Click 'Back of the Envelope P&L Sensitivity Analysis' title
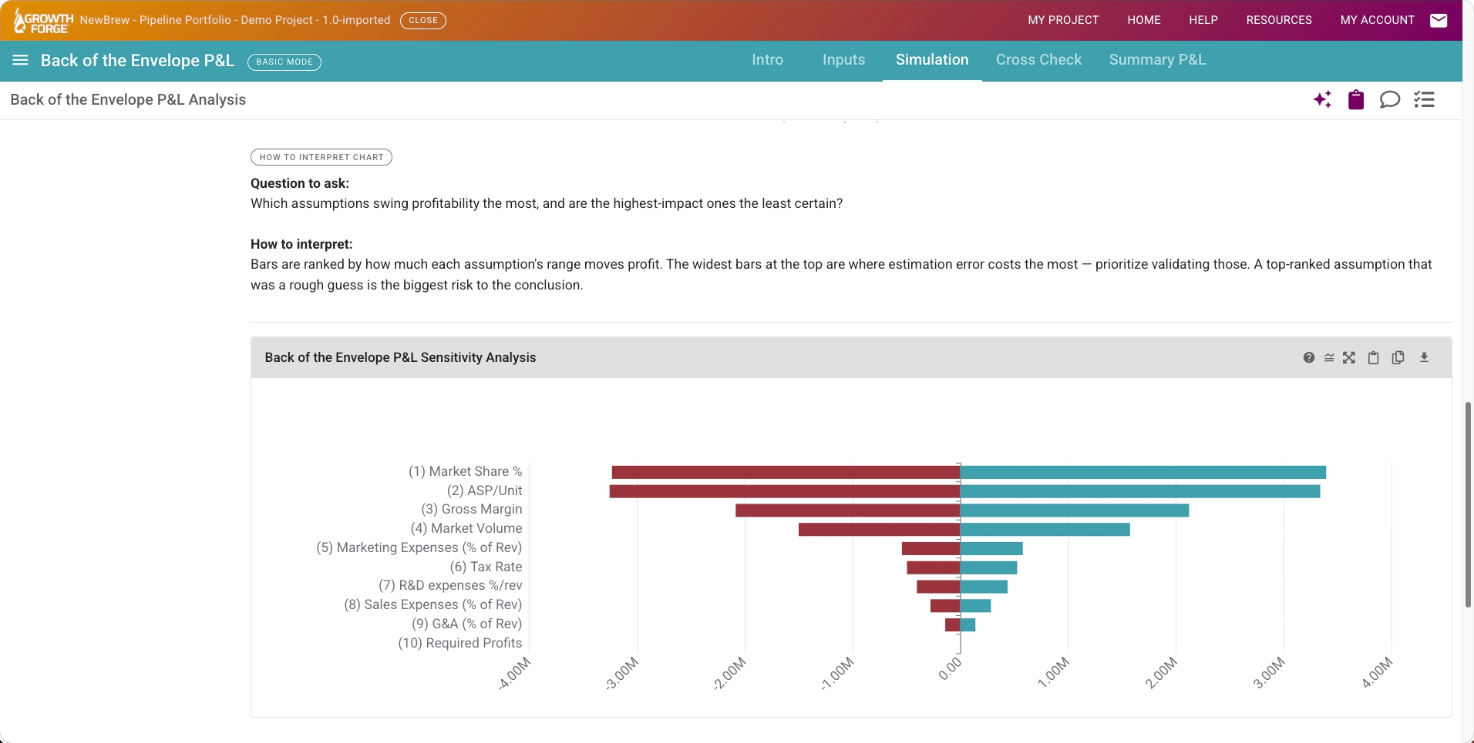The height and width of the screenshot is (743, 1474). (400, 357)
